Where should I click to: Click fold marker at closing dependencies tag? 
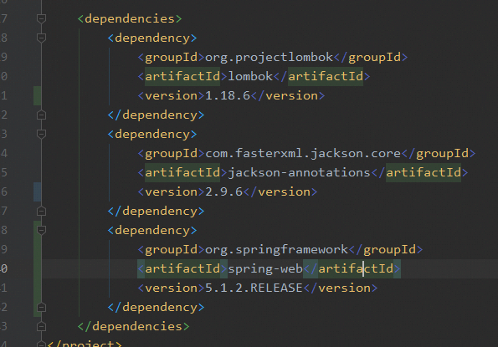(x=41, y=326)
